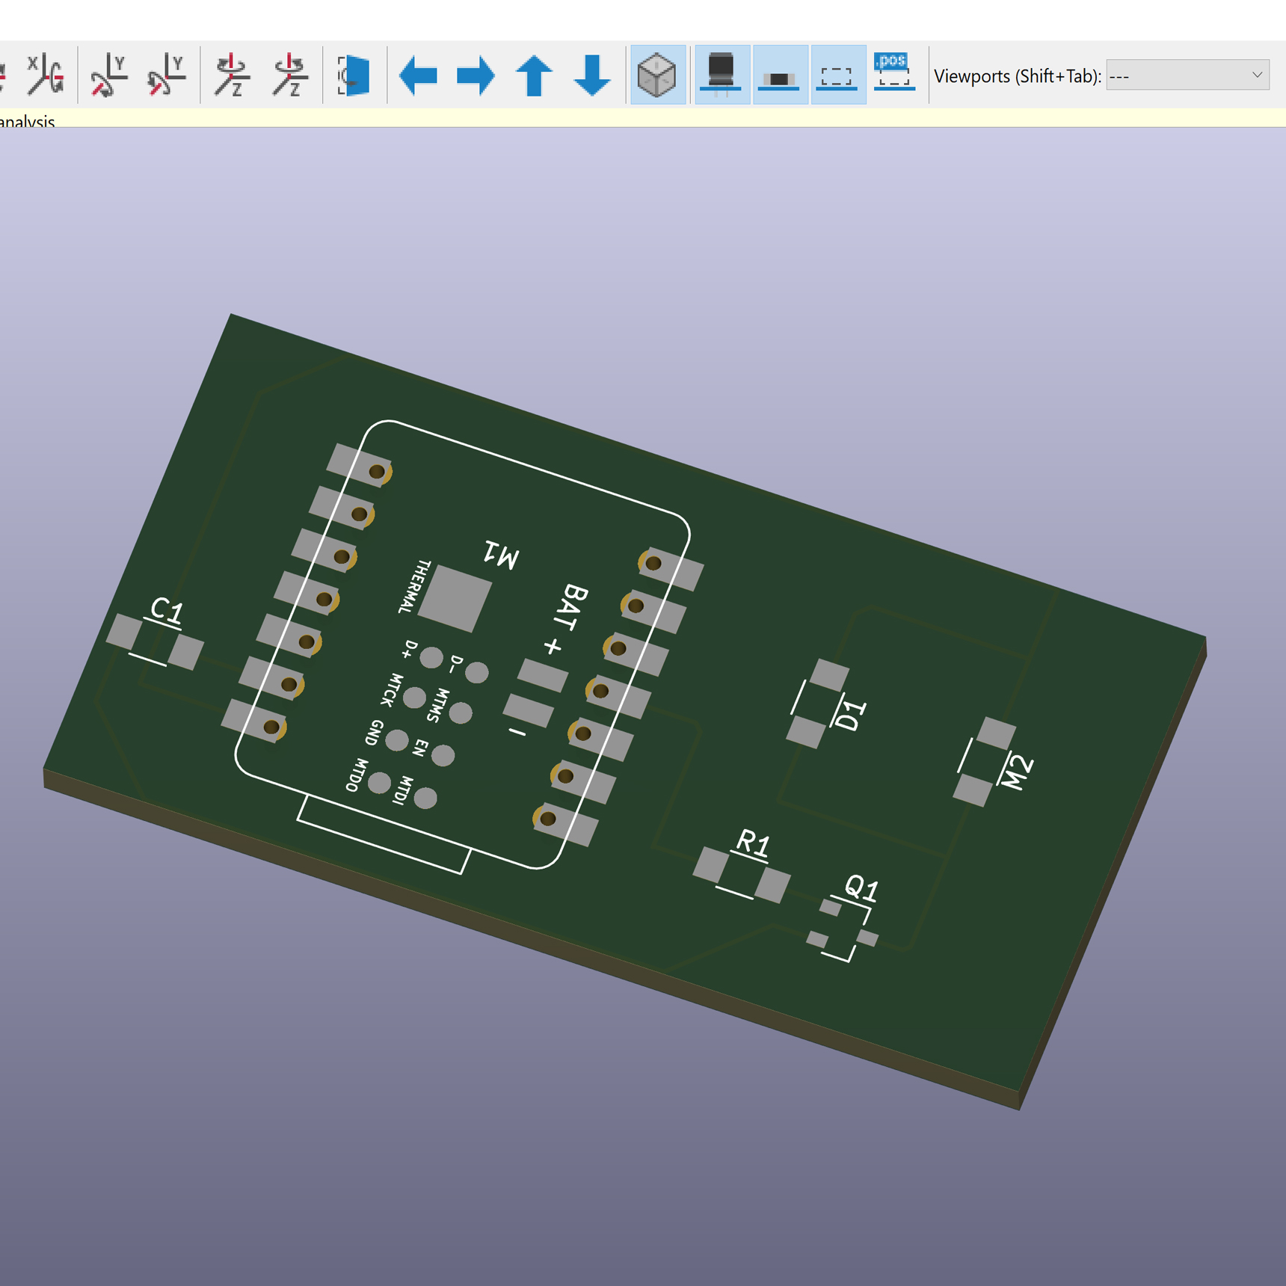Open the Viewports dropdown

(x=1187, y=75)
